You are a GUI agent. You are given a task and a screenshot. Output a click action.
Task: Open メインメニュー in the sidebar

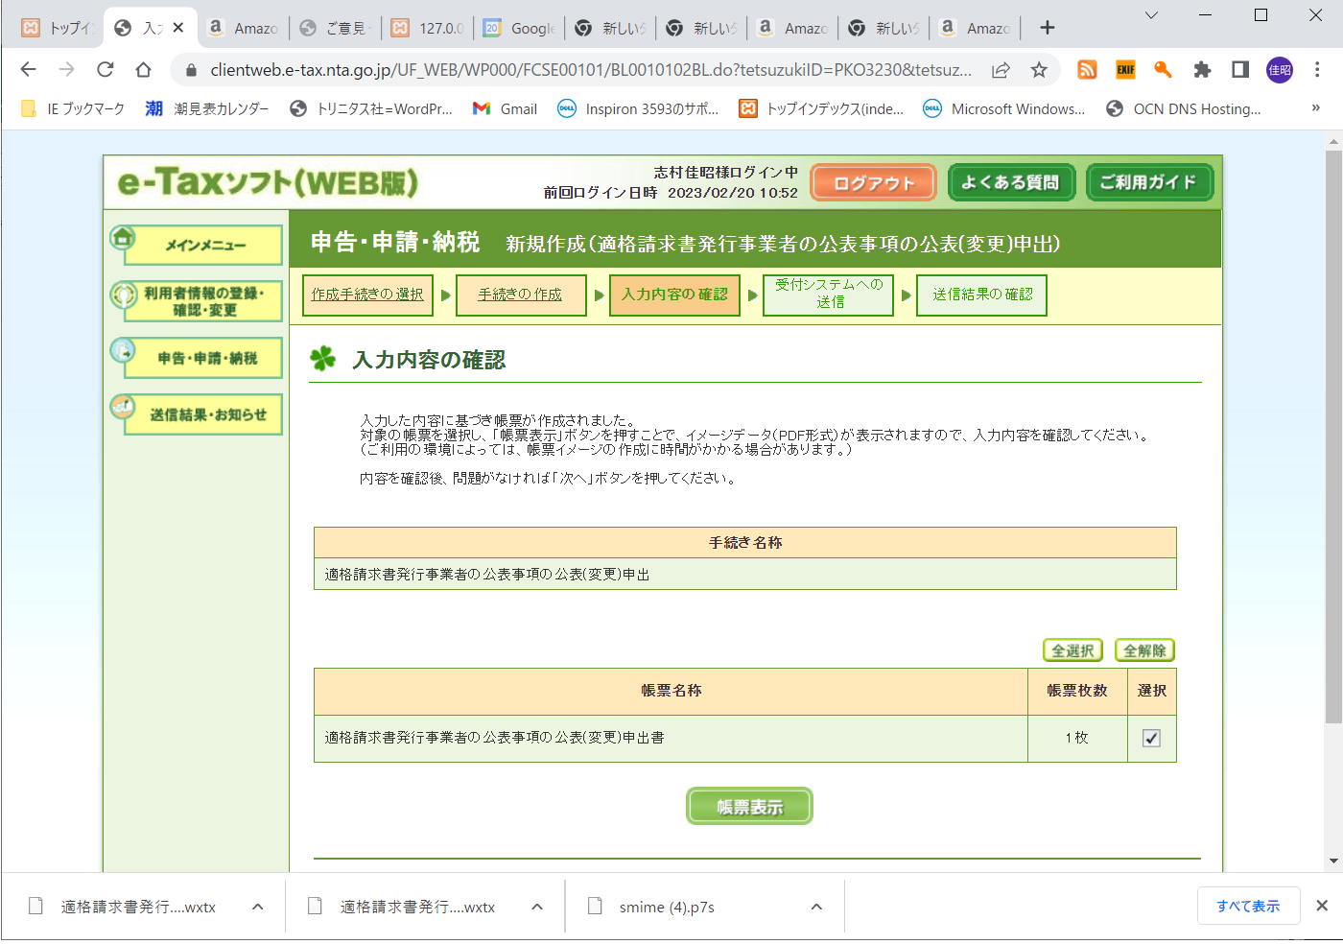203,246
